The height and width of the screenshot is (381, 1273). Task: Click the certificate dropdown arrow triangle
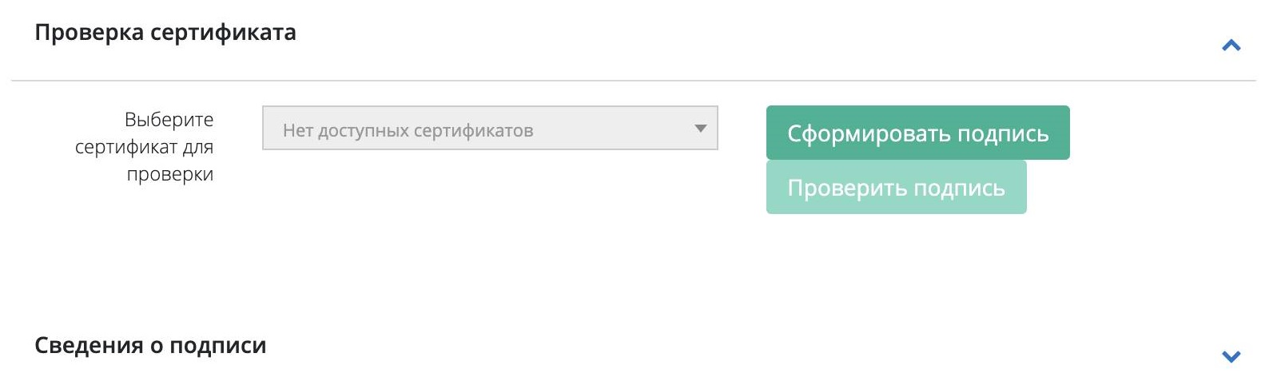(700, 128)
